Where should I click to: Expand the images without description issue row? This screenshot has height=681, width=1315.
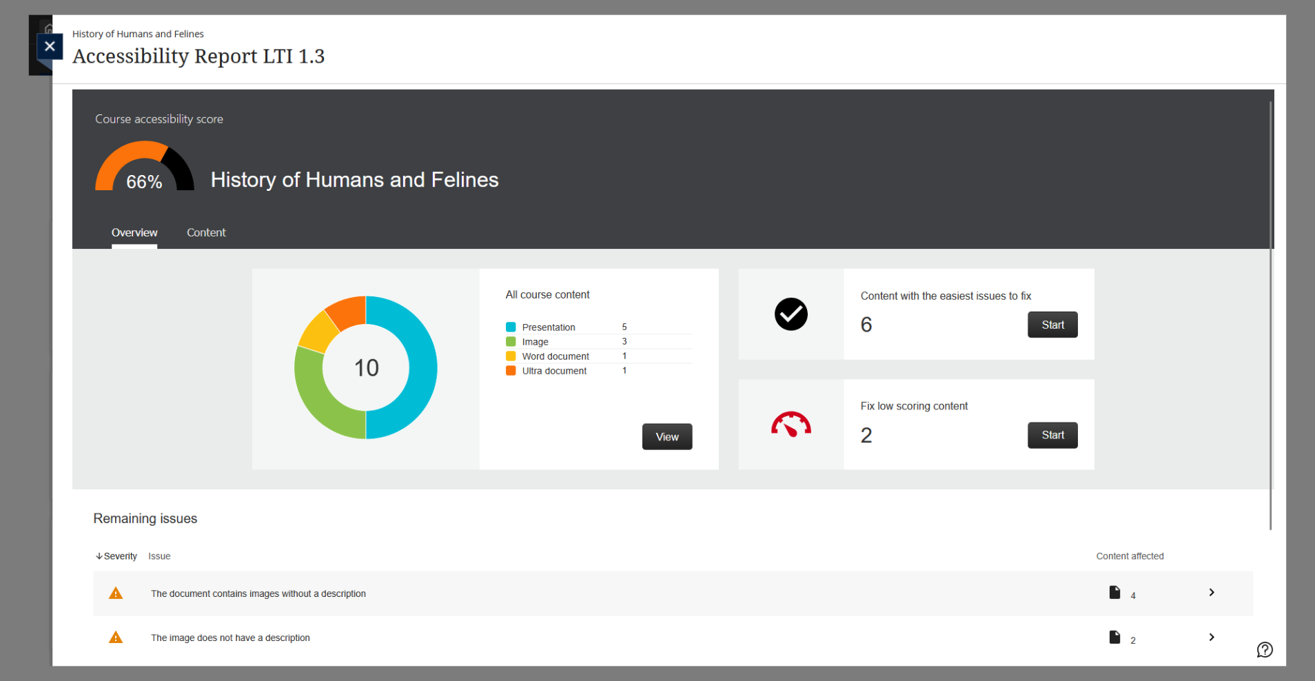pos(1211,592)
